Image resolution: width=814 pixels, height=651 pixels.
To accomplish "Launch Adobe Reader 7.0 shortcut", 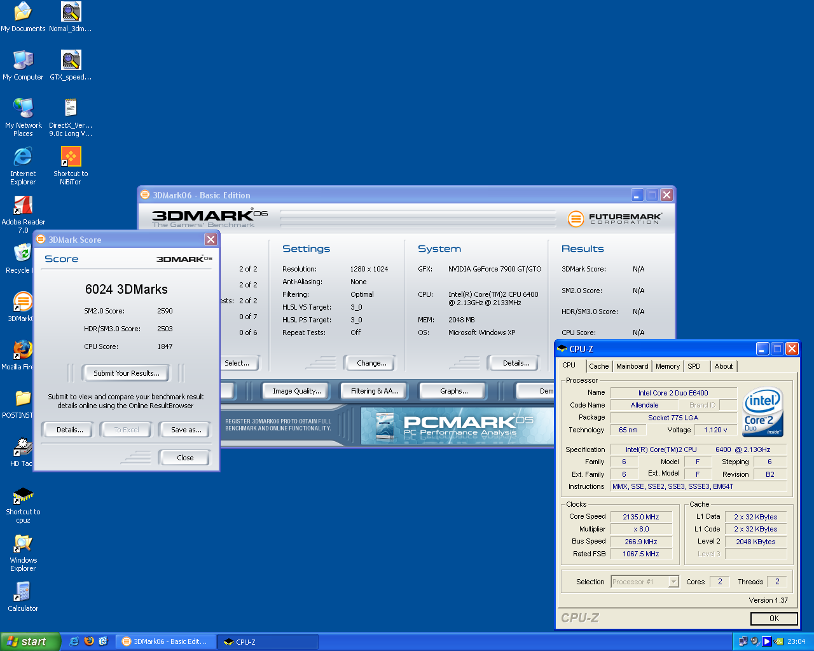I will (x=23, y=214).
